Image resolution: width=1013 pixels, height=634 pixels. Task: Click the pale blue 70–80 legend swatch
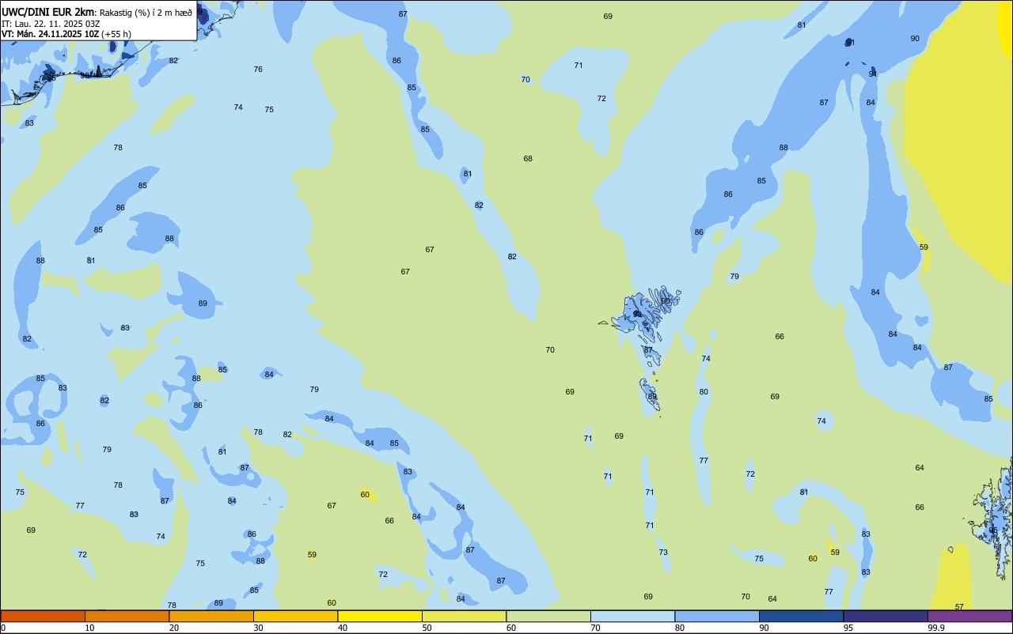(632, 616)
